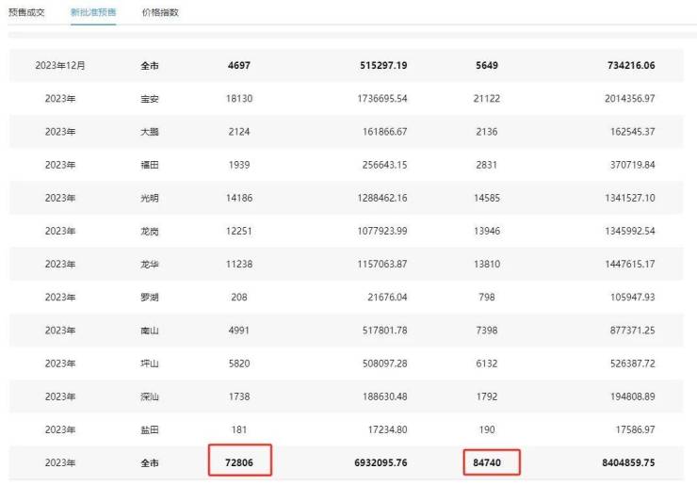Screen dimensions: 697x485
Task: Select the 罗湖 district cell
Action: click(x=150, y=298)
